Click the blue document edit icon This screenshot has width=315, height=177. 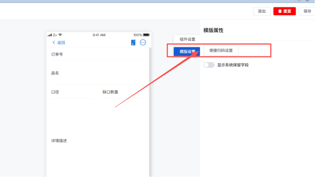click(x=133, y=43)
